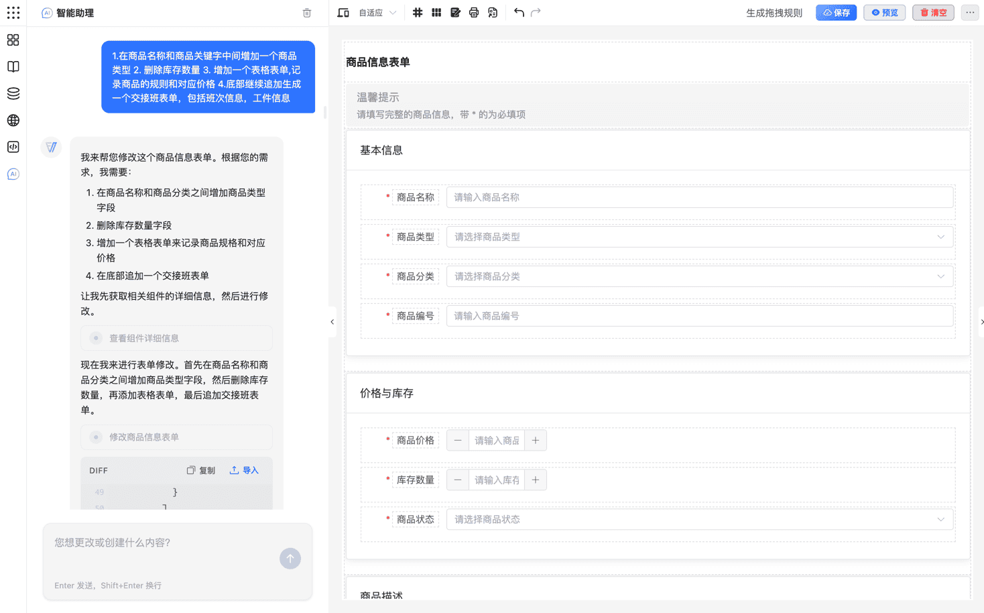Click the device preview icon in toolbar
This screenshot has width=984, height=613.
tap(343, 13)
